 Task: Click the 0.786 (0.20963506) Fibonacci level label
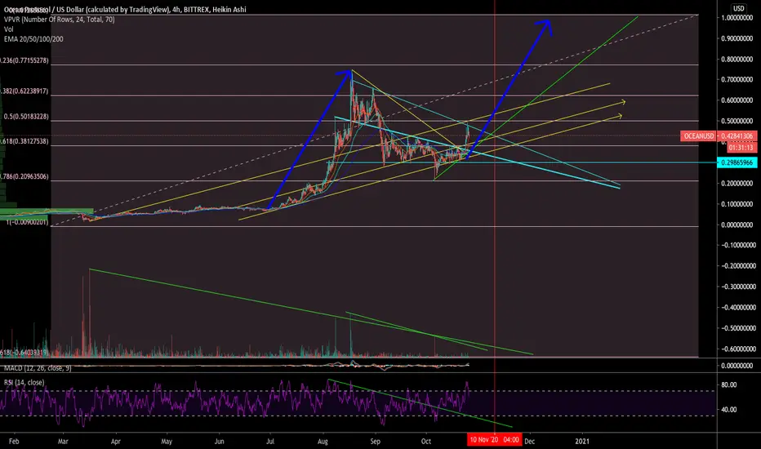24,176
